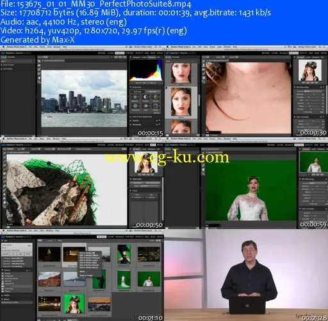Collapse Skin Retouching section at 00:00:30
Image resolution: width=328 pixels, height=321 pixels.
295,87
